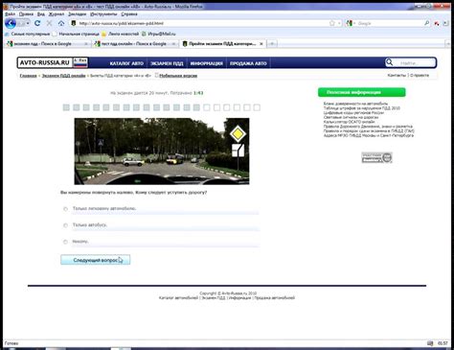
Task: Close the 'экзамен пдд' Google tab
Action: (86, 44)
